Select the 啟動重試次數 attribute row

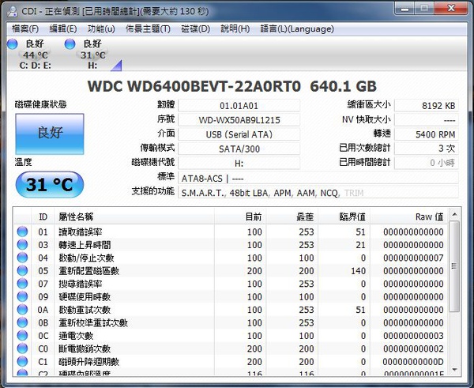point(231,310)
